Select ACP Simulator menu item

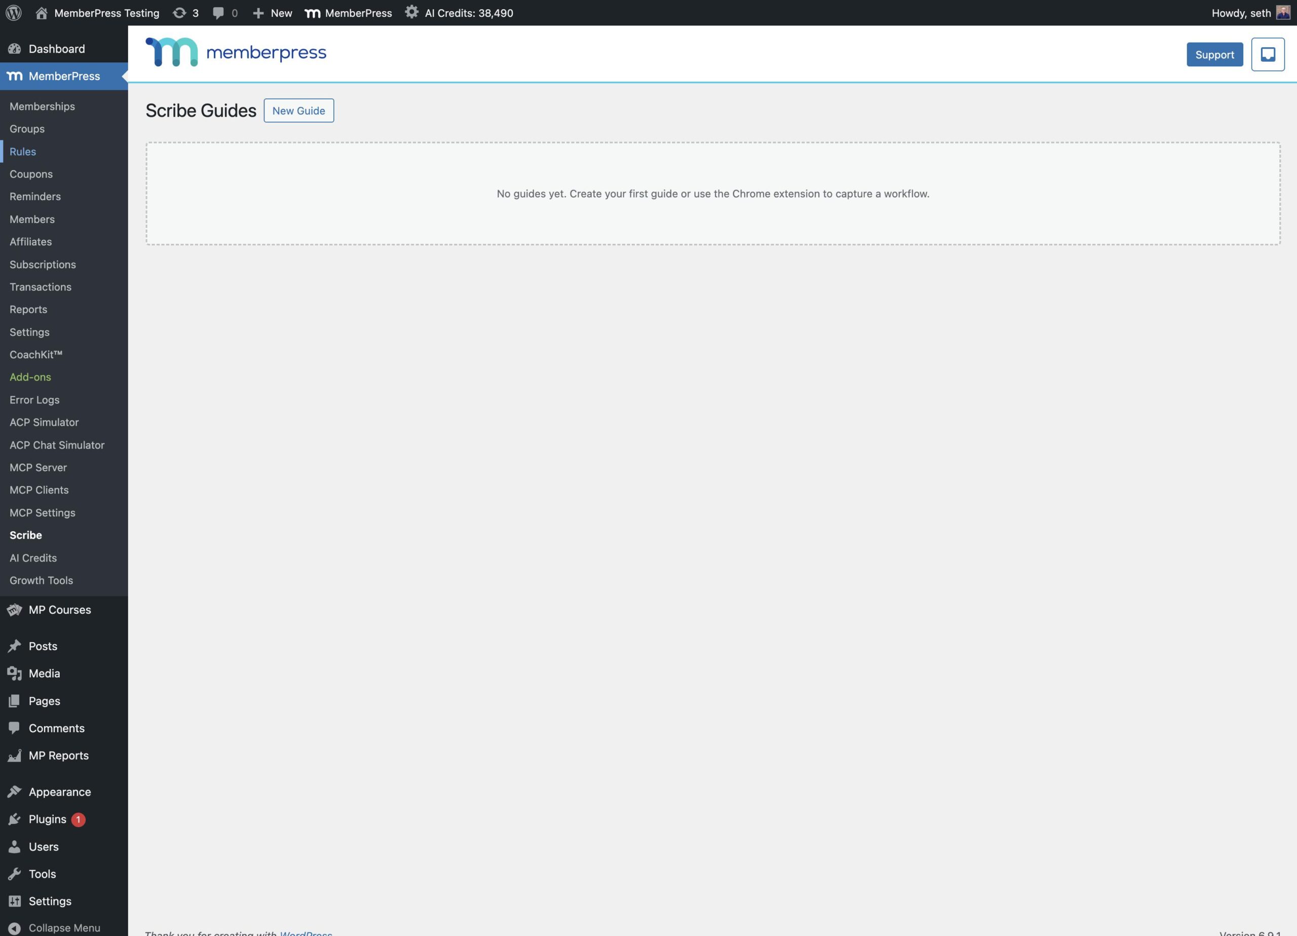pyautogui.click(x=44, y=422)
